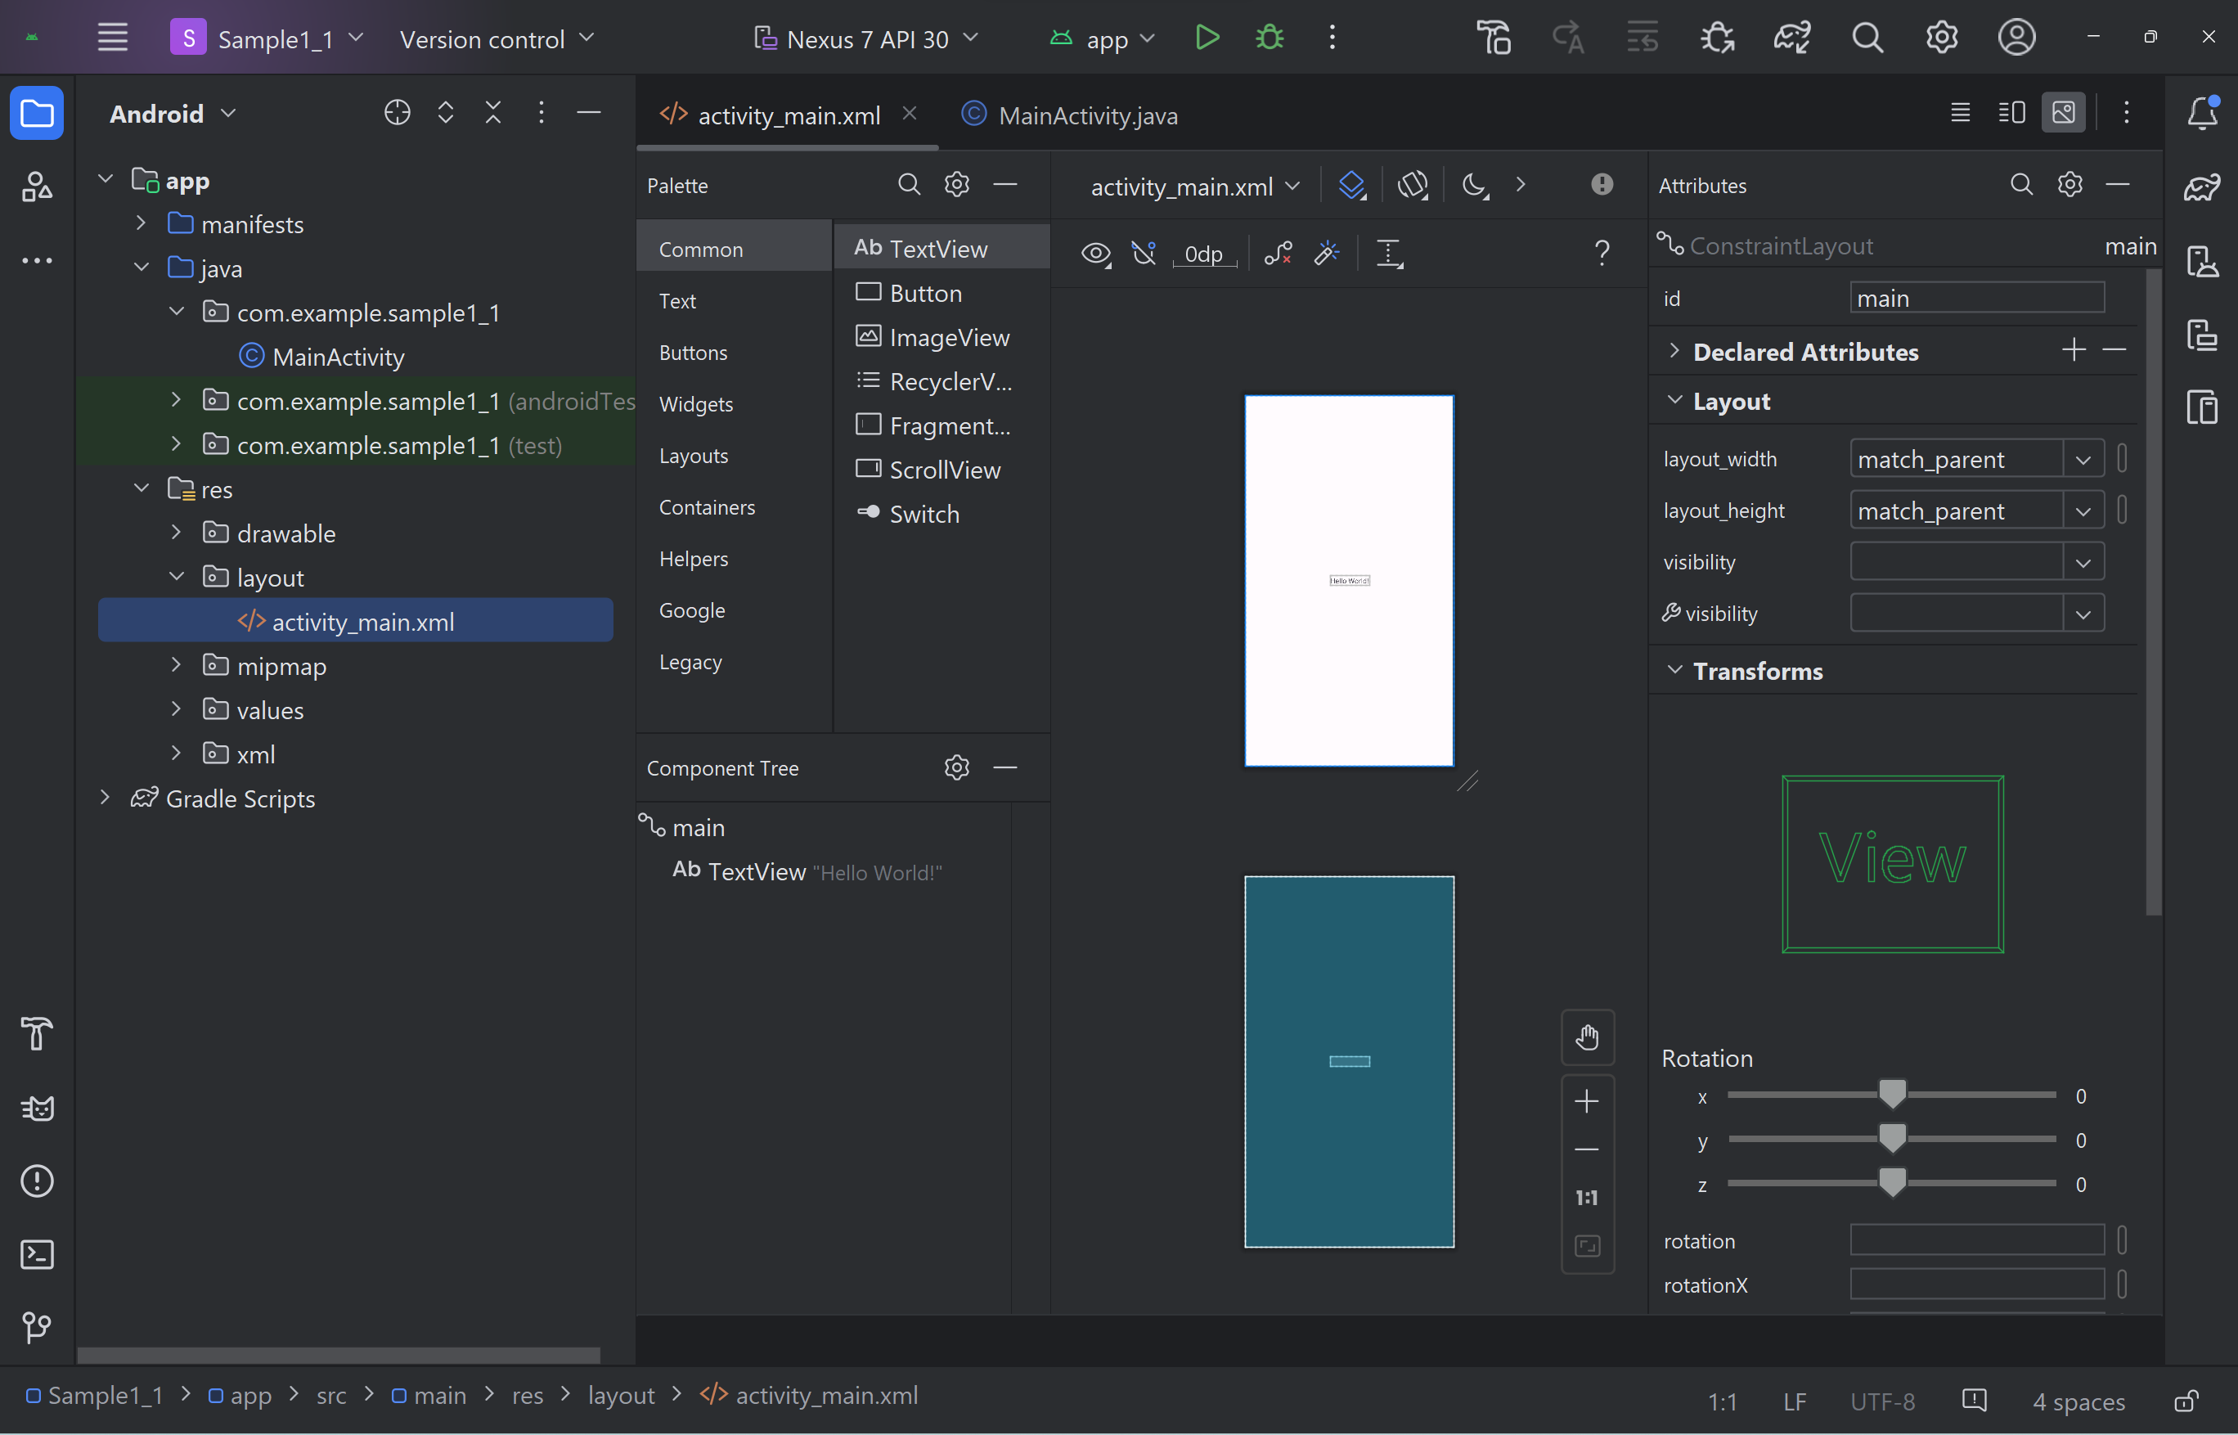Screen dimensions: 2238x1435
Task: Click the id input field containing main
Action: 1977,298
